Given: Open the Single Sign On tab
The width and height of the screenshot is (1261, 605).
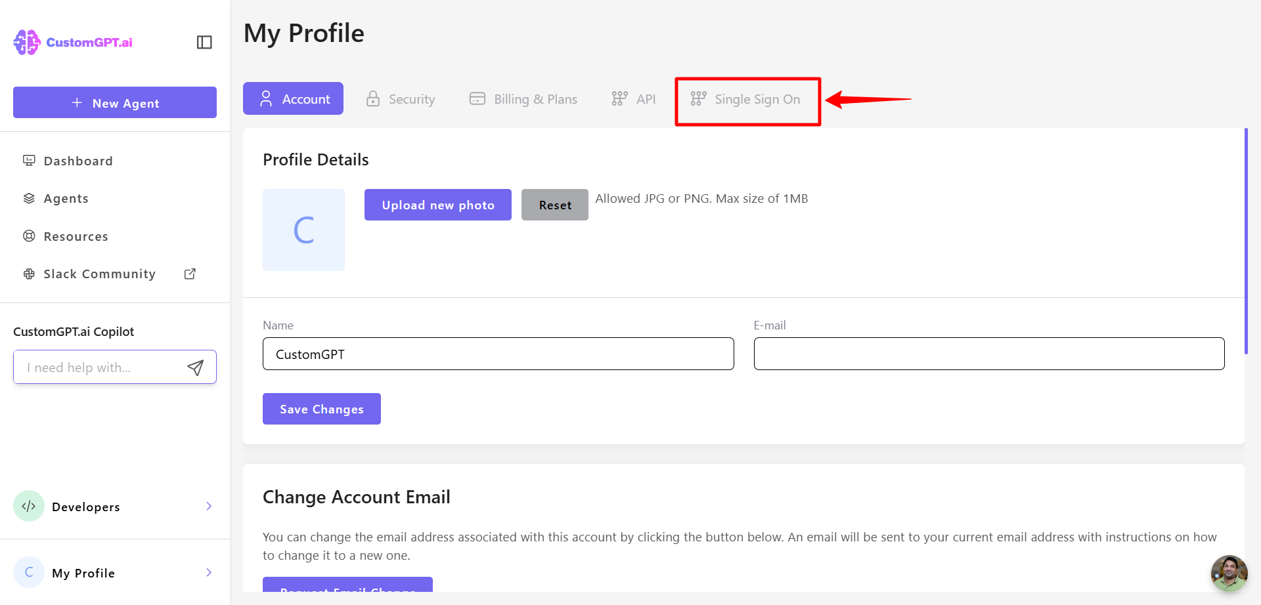Looking at the screenshot, I should [x=745, y=99].
